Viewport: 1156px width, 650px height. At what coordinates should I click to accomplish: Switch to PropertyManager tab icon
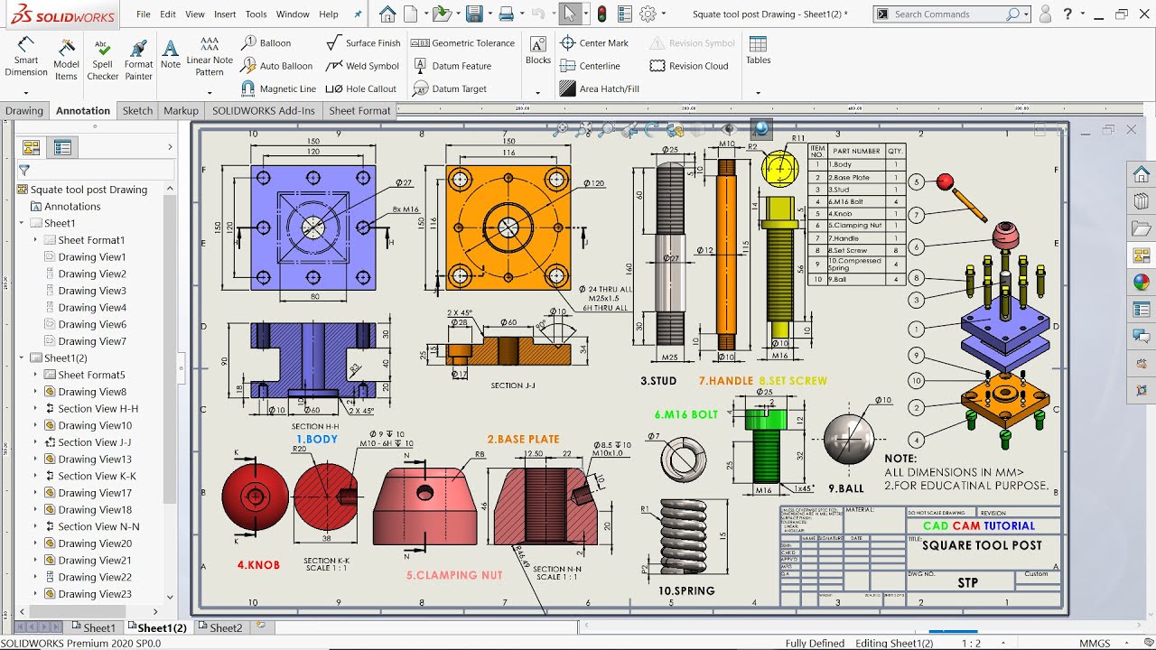(62, 147)
